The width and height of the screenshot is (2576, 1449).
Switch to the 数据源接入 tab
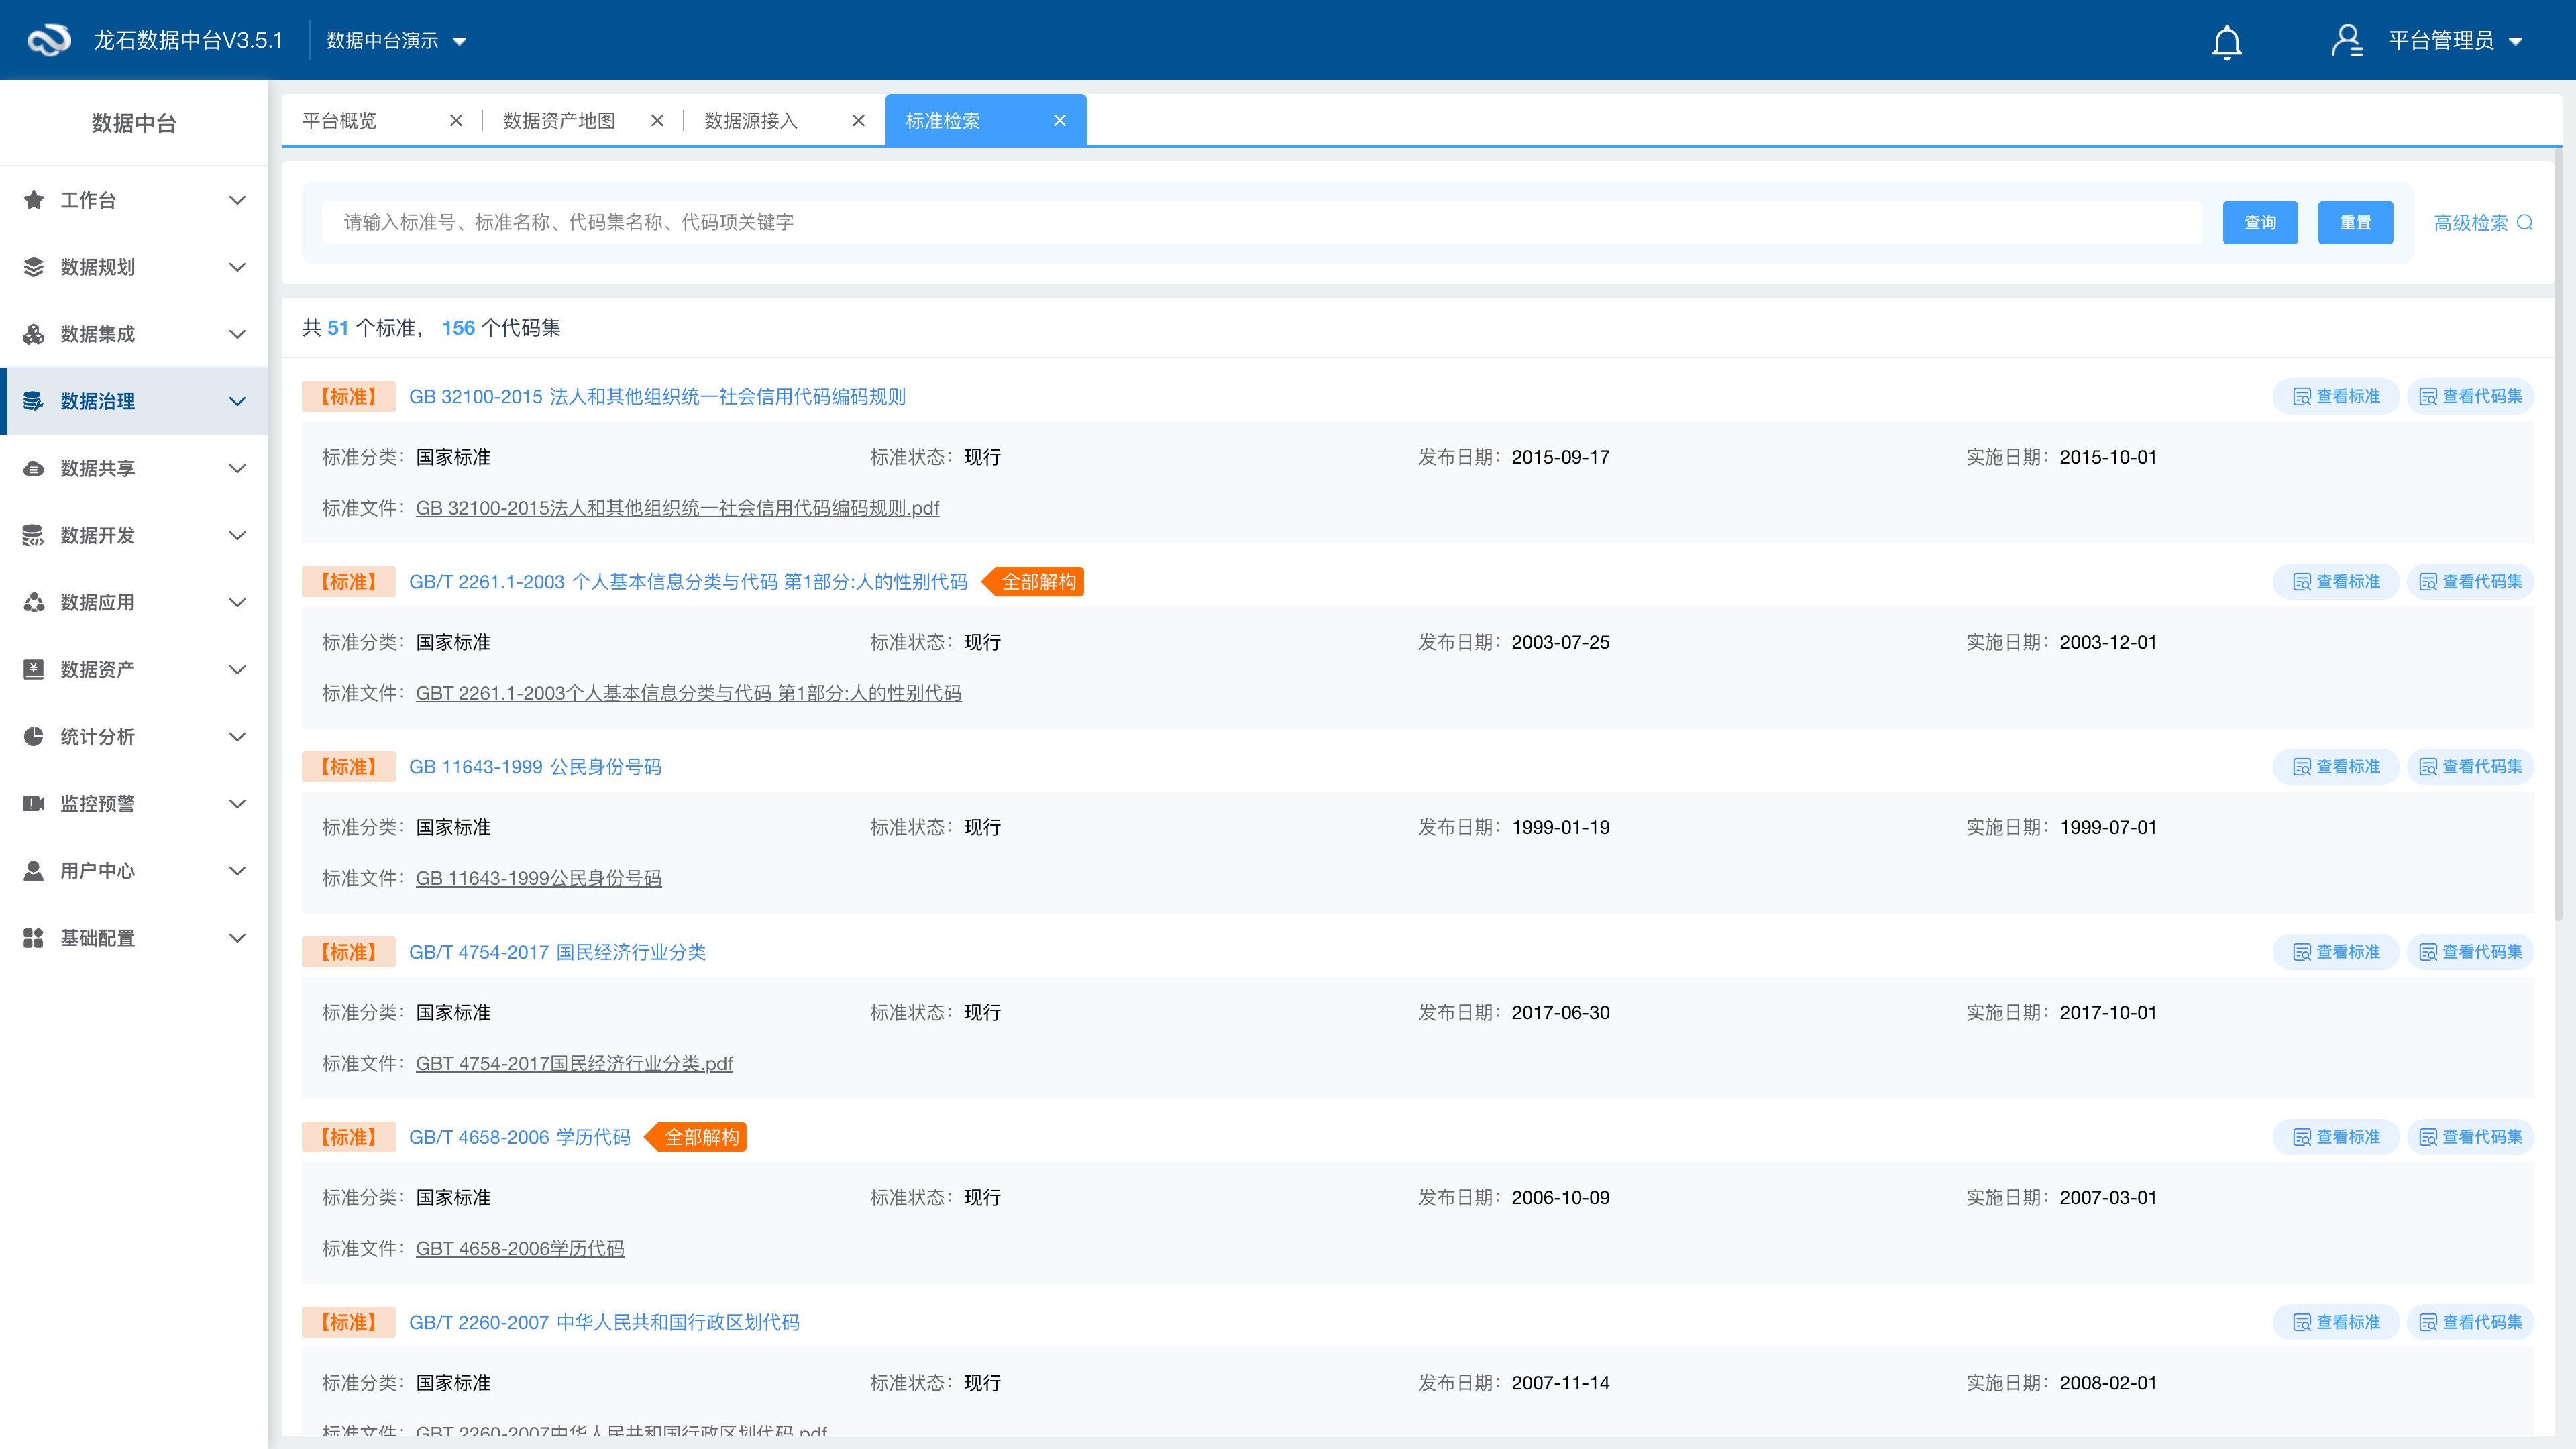pyautogui.click(x=751, y=121)
